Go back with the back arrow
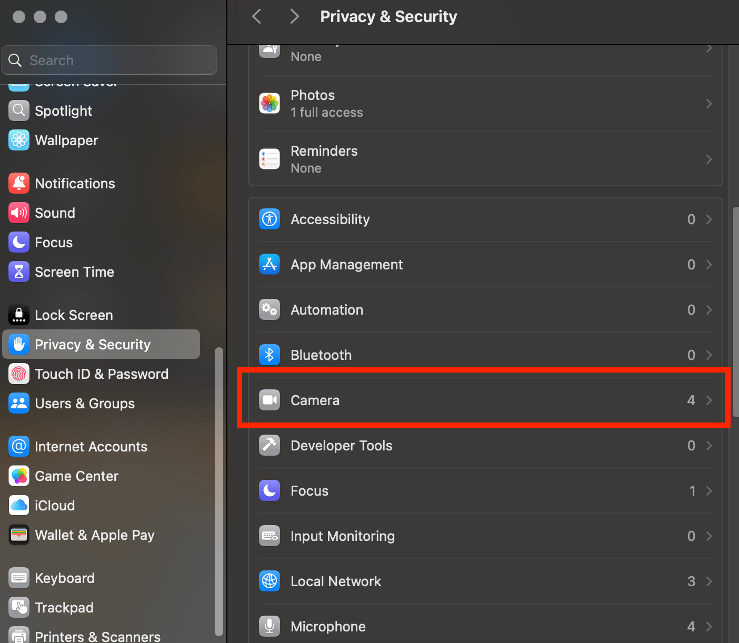This screenshot has height=643, width=739. (x=257, y=17)
